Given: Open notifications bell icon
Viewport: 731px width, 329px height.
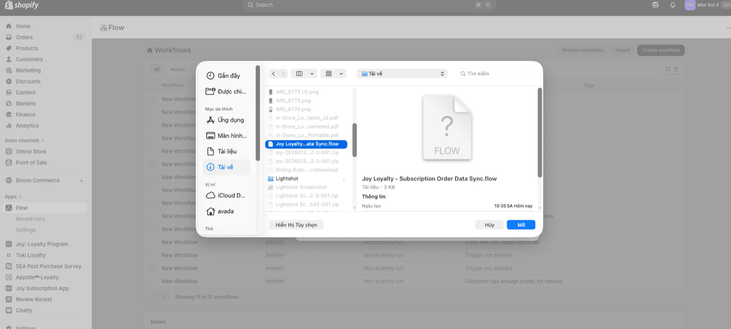Looking at the screenshot, I should tap(673, 5).
